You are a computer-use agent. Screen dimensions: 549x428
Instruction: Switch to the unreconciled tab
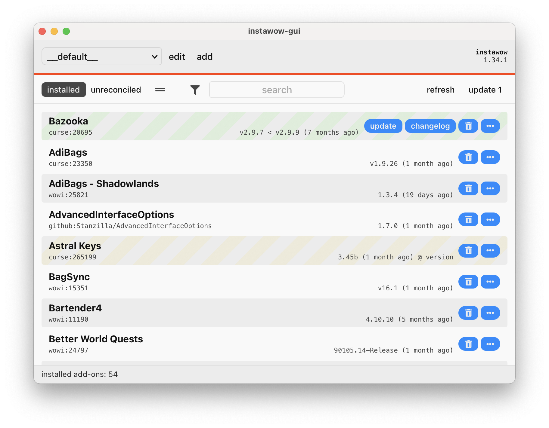(116, 90)
